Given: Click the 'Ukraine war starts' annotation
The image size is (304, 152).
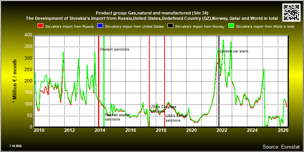Looking at the screenshot, I should pos(234,51).
